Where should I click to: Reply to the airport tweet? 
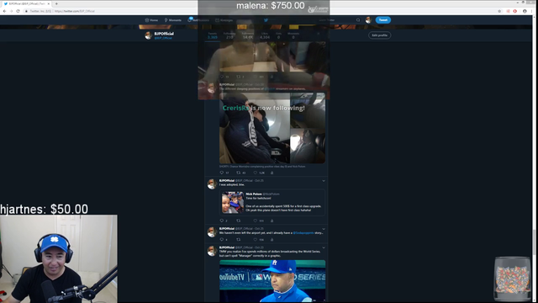[222, 239]
